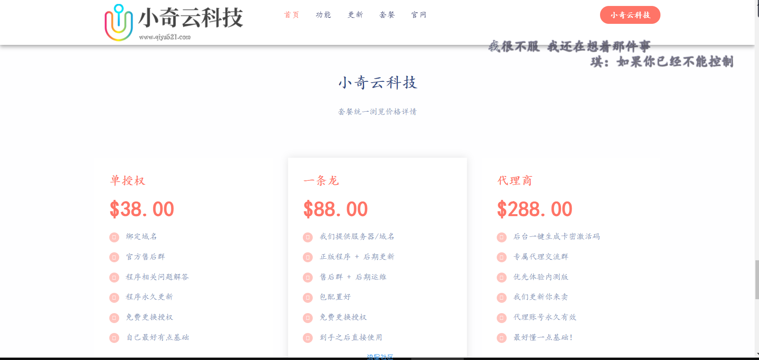Click the bullet icon next to 包配置好
The image size is (759, 360).
[308, 298]
